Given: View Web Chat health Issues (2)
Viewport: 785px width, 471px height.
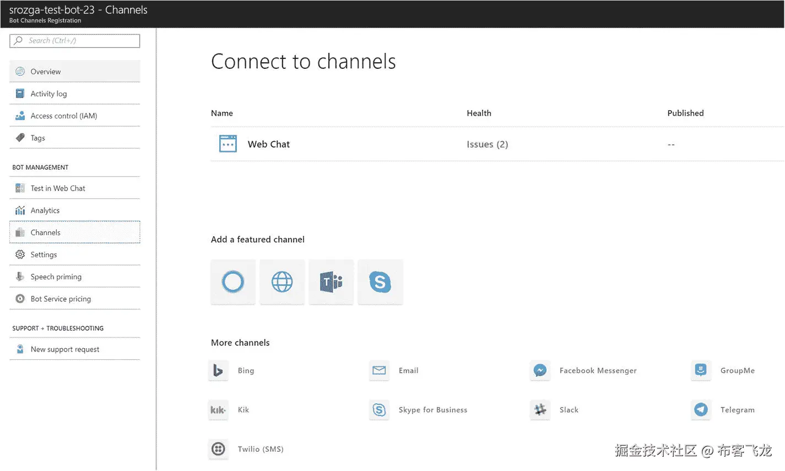Looking at the screenshot, I should [487, 144].
